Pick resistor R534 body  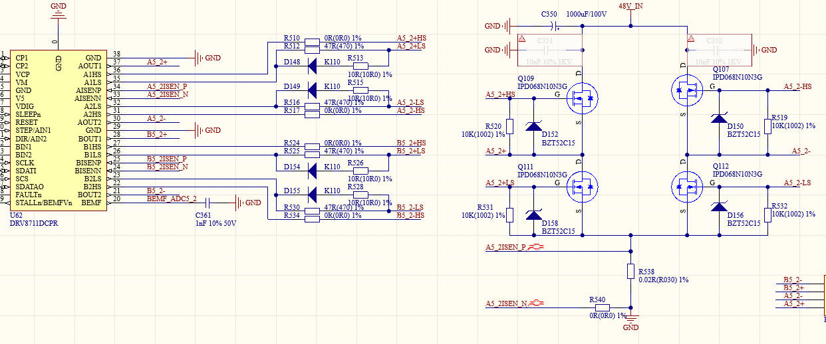click(x=313, y=219)
